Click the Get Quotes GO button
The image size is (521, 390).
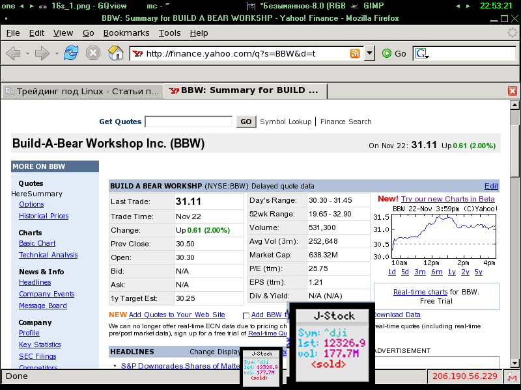tap(246, 122)
